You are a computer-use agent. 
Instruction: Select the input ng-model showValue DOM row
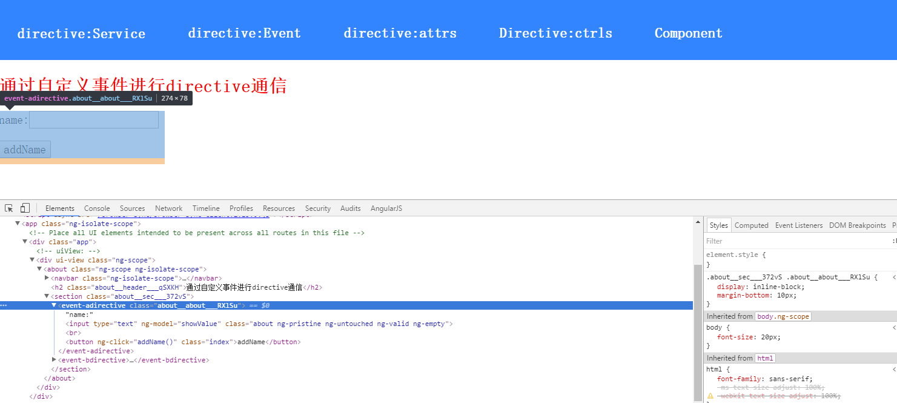pos(259,324)
